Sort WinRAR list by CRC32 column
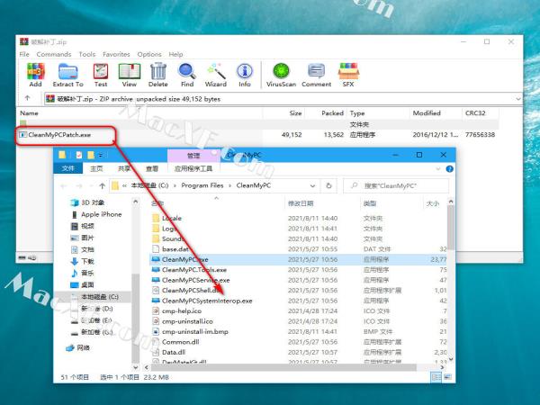 pos(475,113)
